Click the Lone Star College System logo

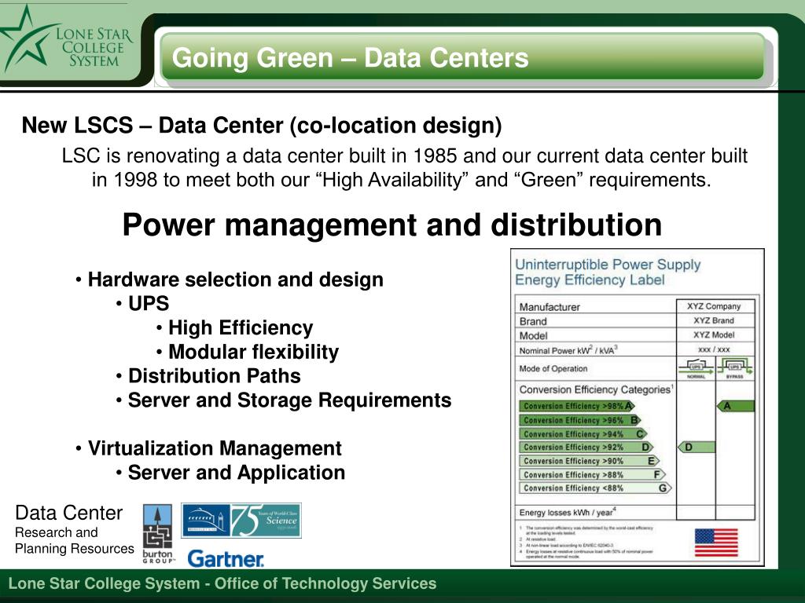click(66, 41)
